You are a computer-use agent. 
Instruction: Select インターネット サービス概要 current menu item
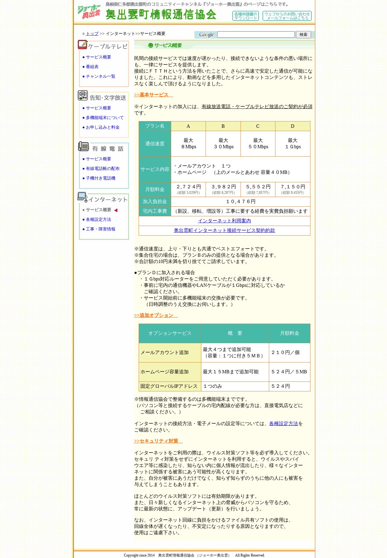pyautogui.click(x=98, y=210)
